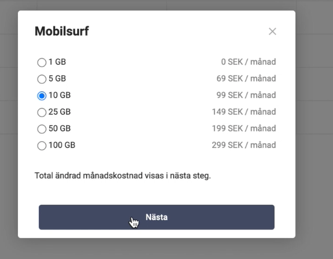Viewport: 333px width, 259px height.
Task: Click the "0 SEK / månad" price
Action: [249, 62]
